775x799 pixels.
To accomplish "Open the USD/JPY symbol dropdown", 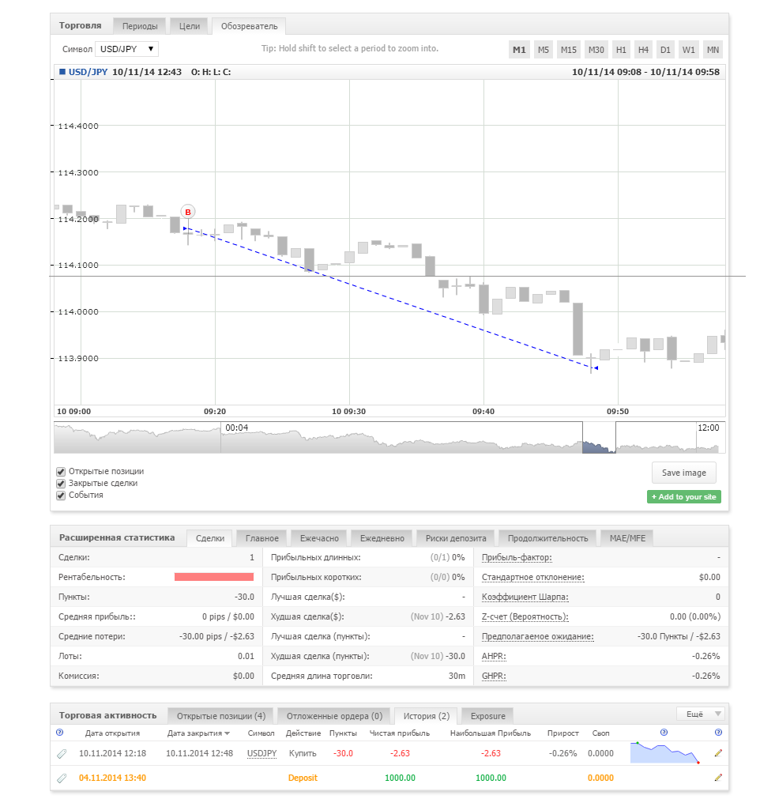I will pos(127,49).
